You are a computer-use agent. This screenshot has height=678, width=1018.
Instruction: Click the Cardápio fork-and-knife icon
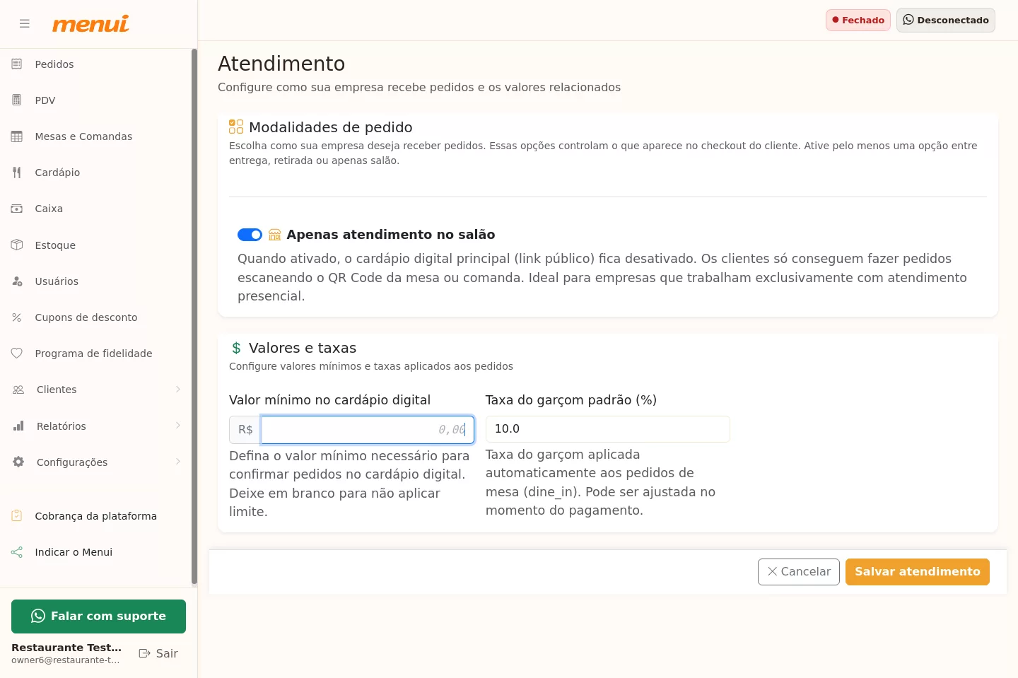pos(17,173)
